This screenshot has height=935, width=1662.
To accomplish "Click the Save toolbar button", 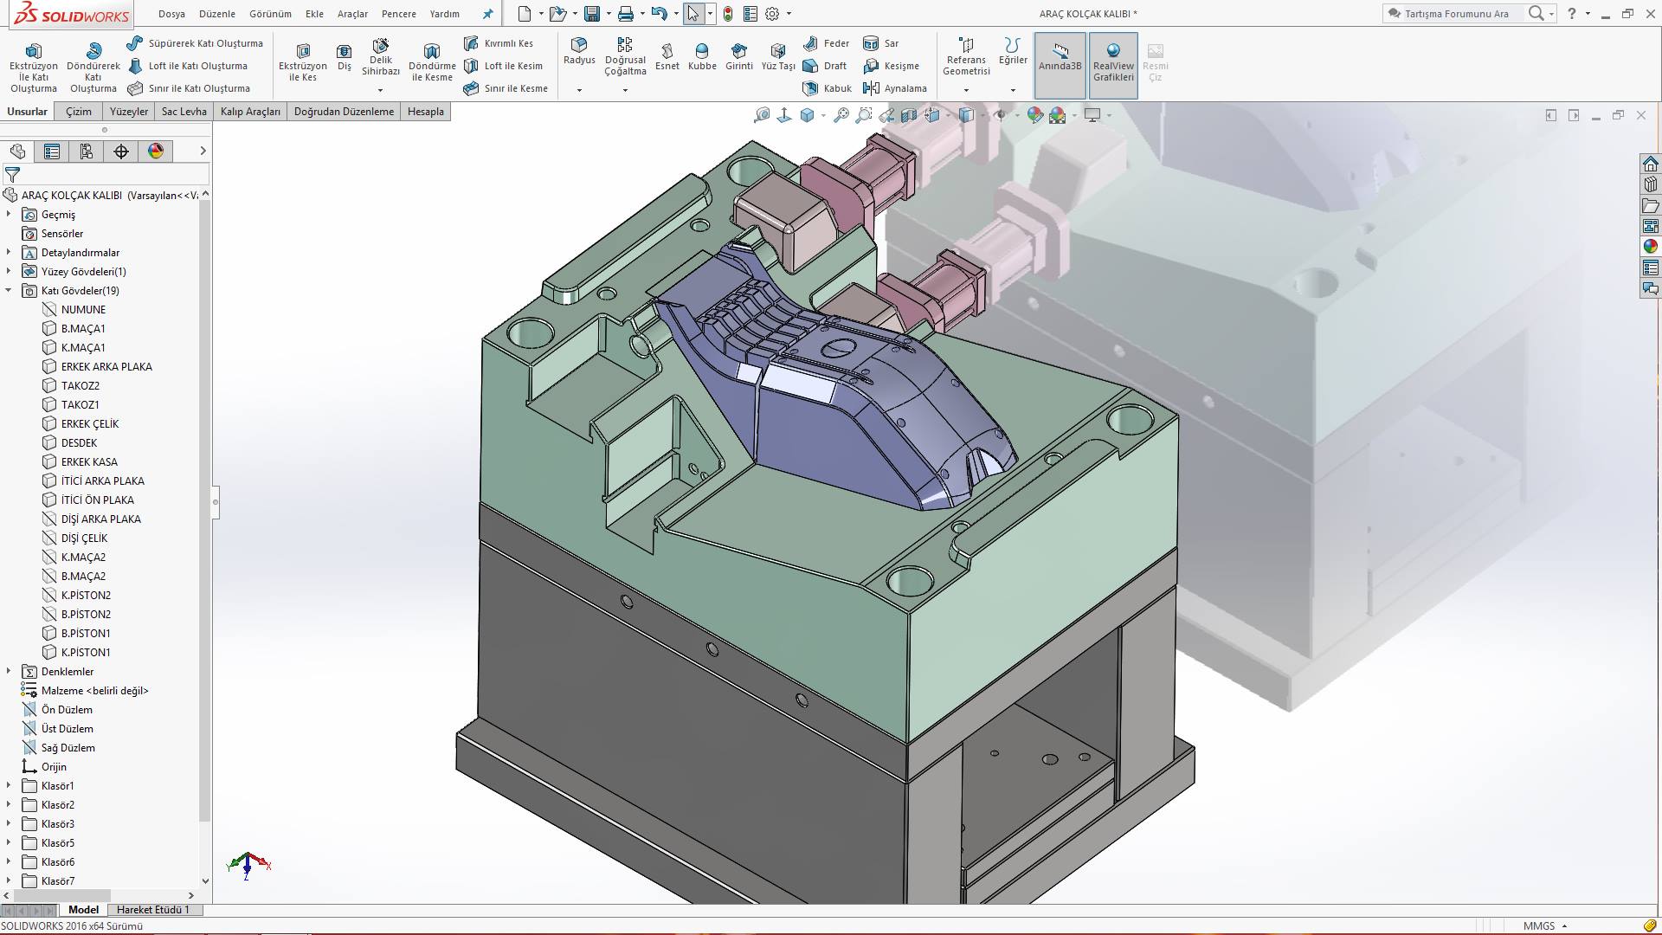I will tap(592, 14).
